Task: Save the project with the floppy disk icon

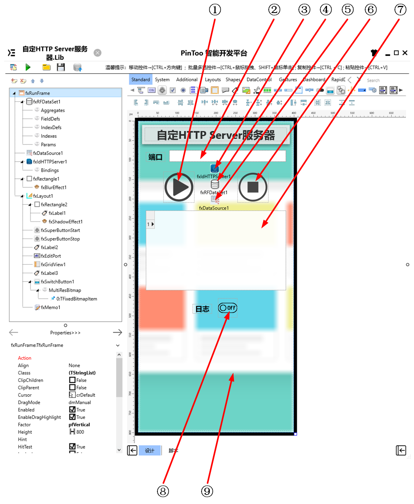Action: [x=61, y=67]
